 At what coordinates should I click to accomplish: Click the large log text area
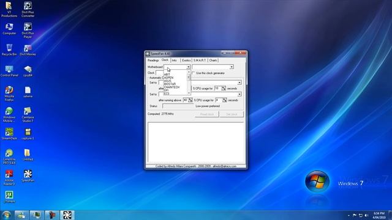coord(196,142)
